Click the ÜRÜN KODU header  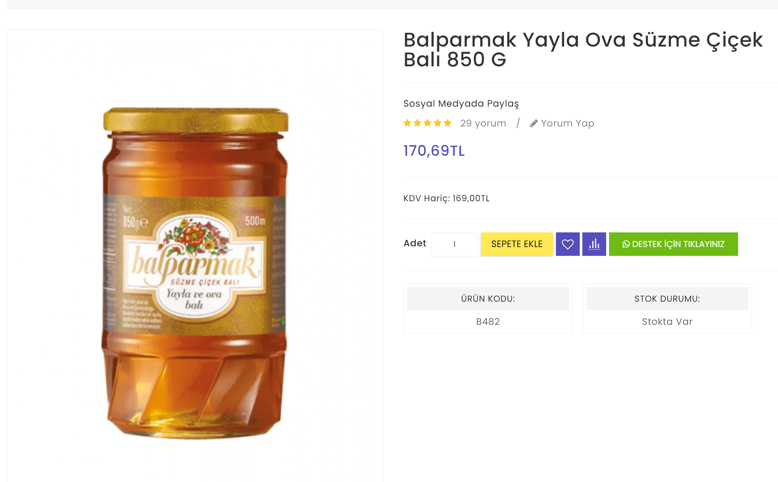[x=488, y=299]
